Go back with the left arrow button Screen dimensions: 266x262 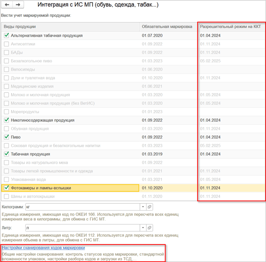tap(7, 5)
